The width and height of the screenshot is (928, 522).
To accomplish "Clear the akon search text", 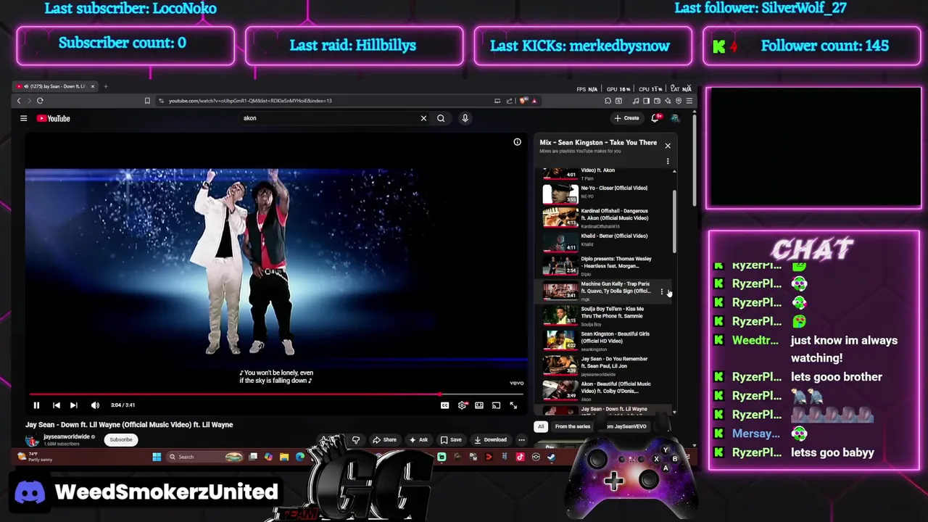I will 423,118.
